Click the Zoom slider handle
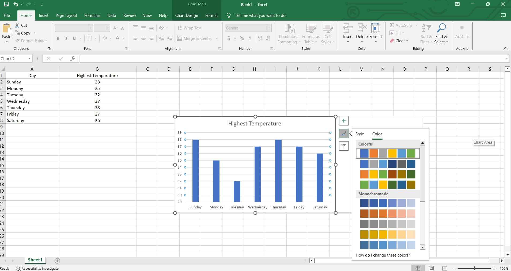The image size is (511, 271). [x=474, y=268]
